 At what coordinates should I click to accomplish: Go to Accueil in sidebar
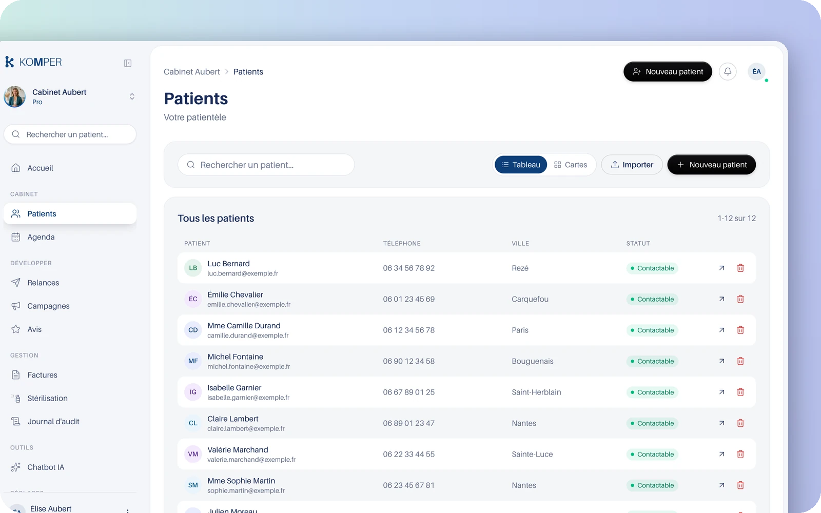(70, 168)
